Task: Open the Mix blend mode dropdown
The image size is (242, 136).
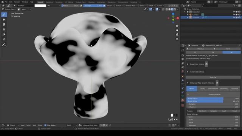Action: click(54, 6)
